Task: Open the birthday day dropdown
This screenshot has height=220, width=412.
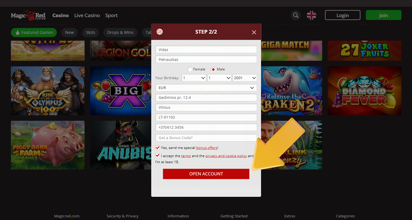Action: click(194, 78)
